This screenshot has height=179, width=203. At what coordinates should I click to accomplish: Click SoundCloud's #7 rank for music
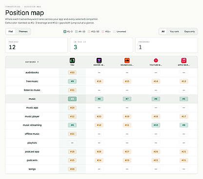tap(127, 99)
